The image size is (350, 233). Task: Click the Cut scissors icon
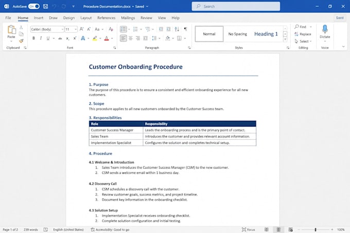21,27
